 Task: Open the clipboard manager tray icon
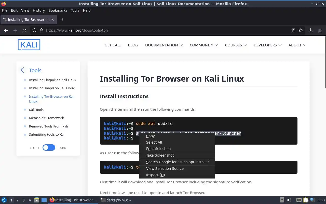(x=306, y=200)
